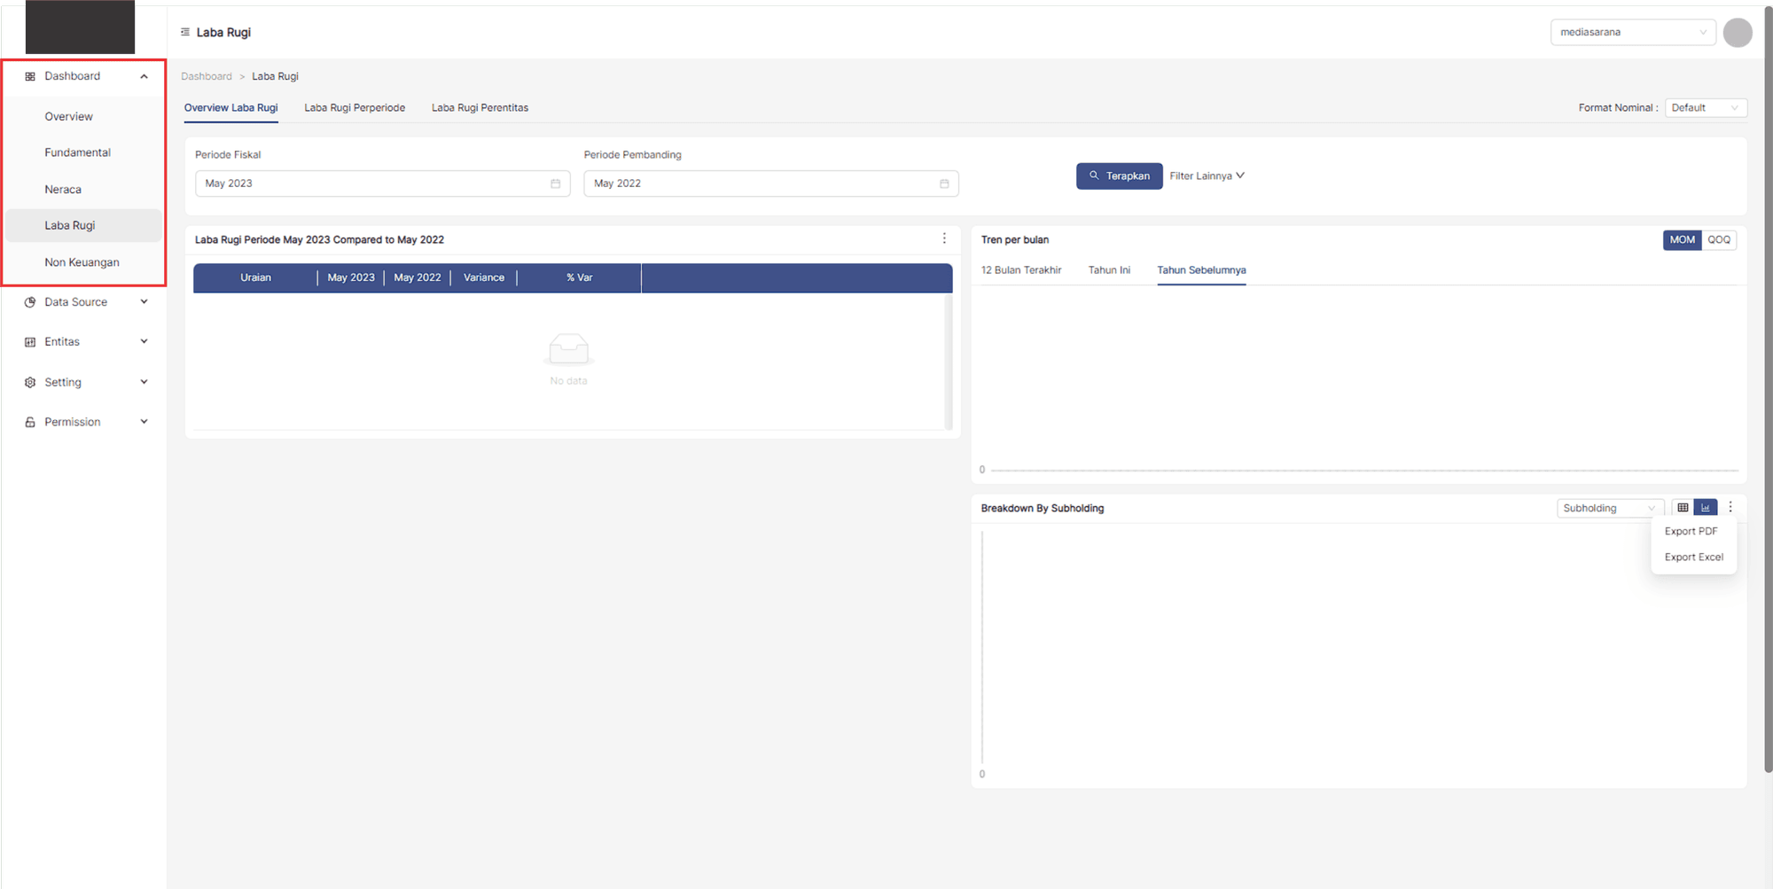Switch Breakdown to table view icon
Viewport: 1773px width, 889px height.
[x=1683, y=508]
